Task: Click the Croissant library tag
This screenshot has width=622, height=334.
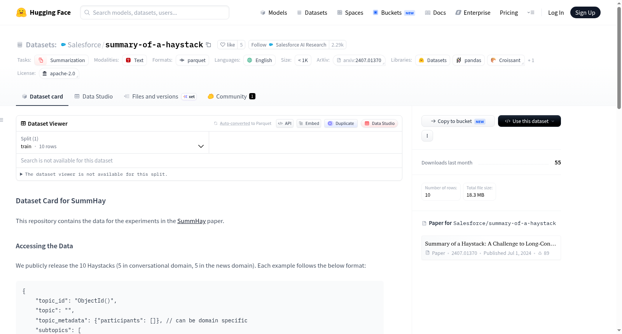Action: click(506, 60)
